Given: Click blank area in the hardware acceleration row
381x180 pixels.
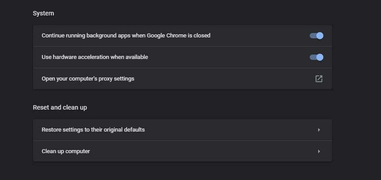Looking at the screenshot, I should (229, 57).
